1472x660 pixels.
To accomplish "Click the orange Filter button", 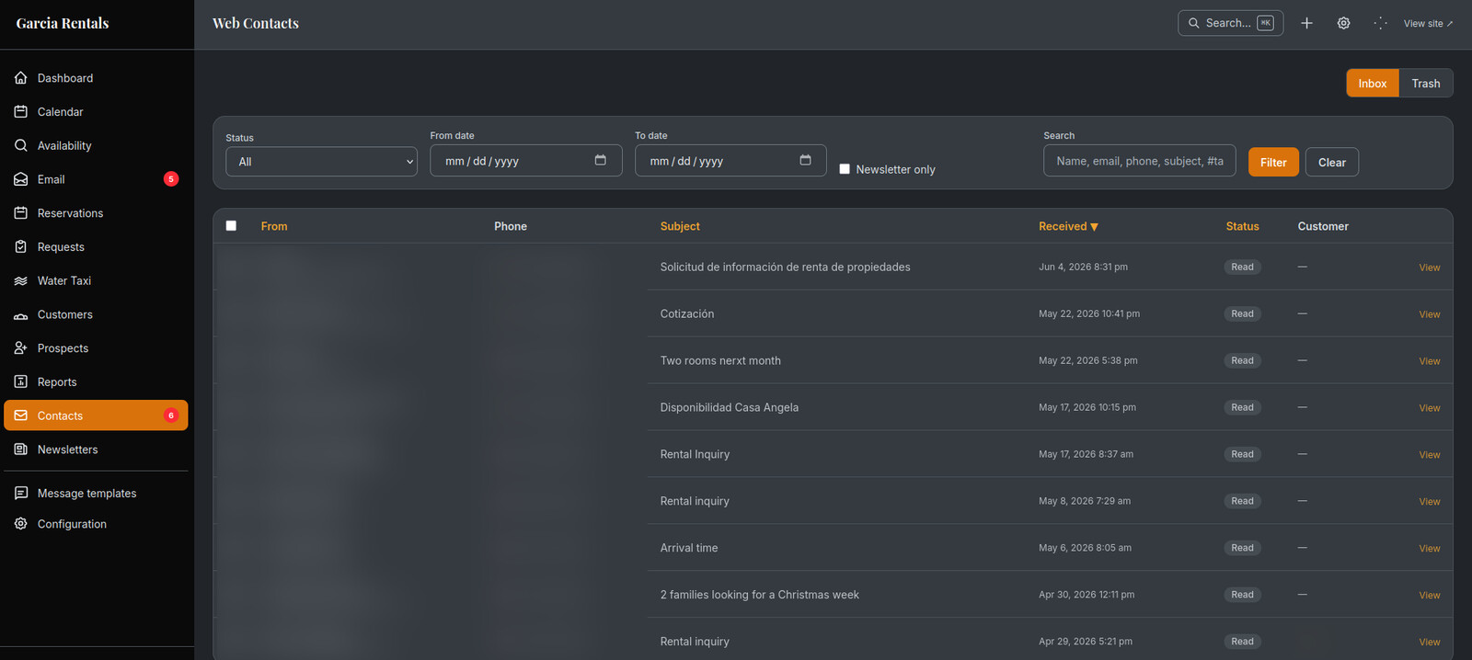I will (x=1273, y=162).
